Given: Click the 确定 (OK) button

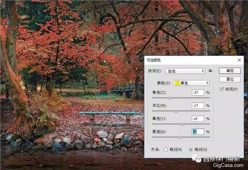Looking at the screenshot, I should [230, 71].
